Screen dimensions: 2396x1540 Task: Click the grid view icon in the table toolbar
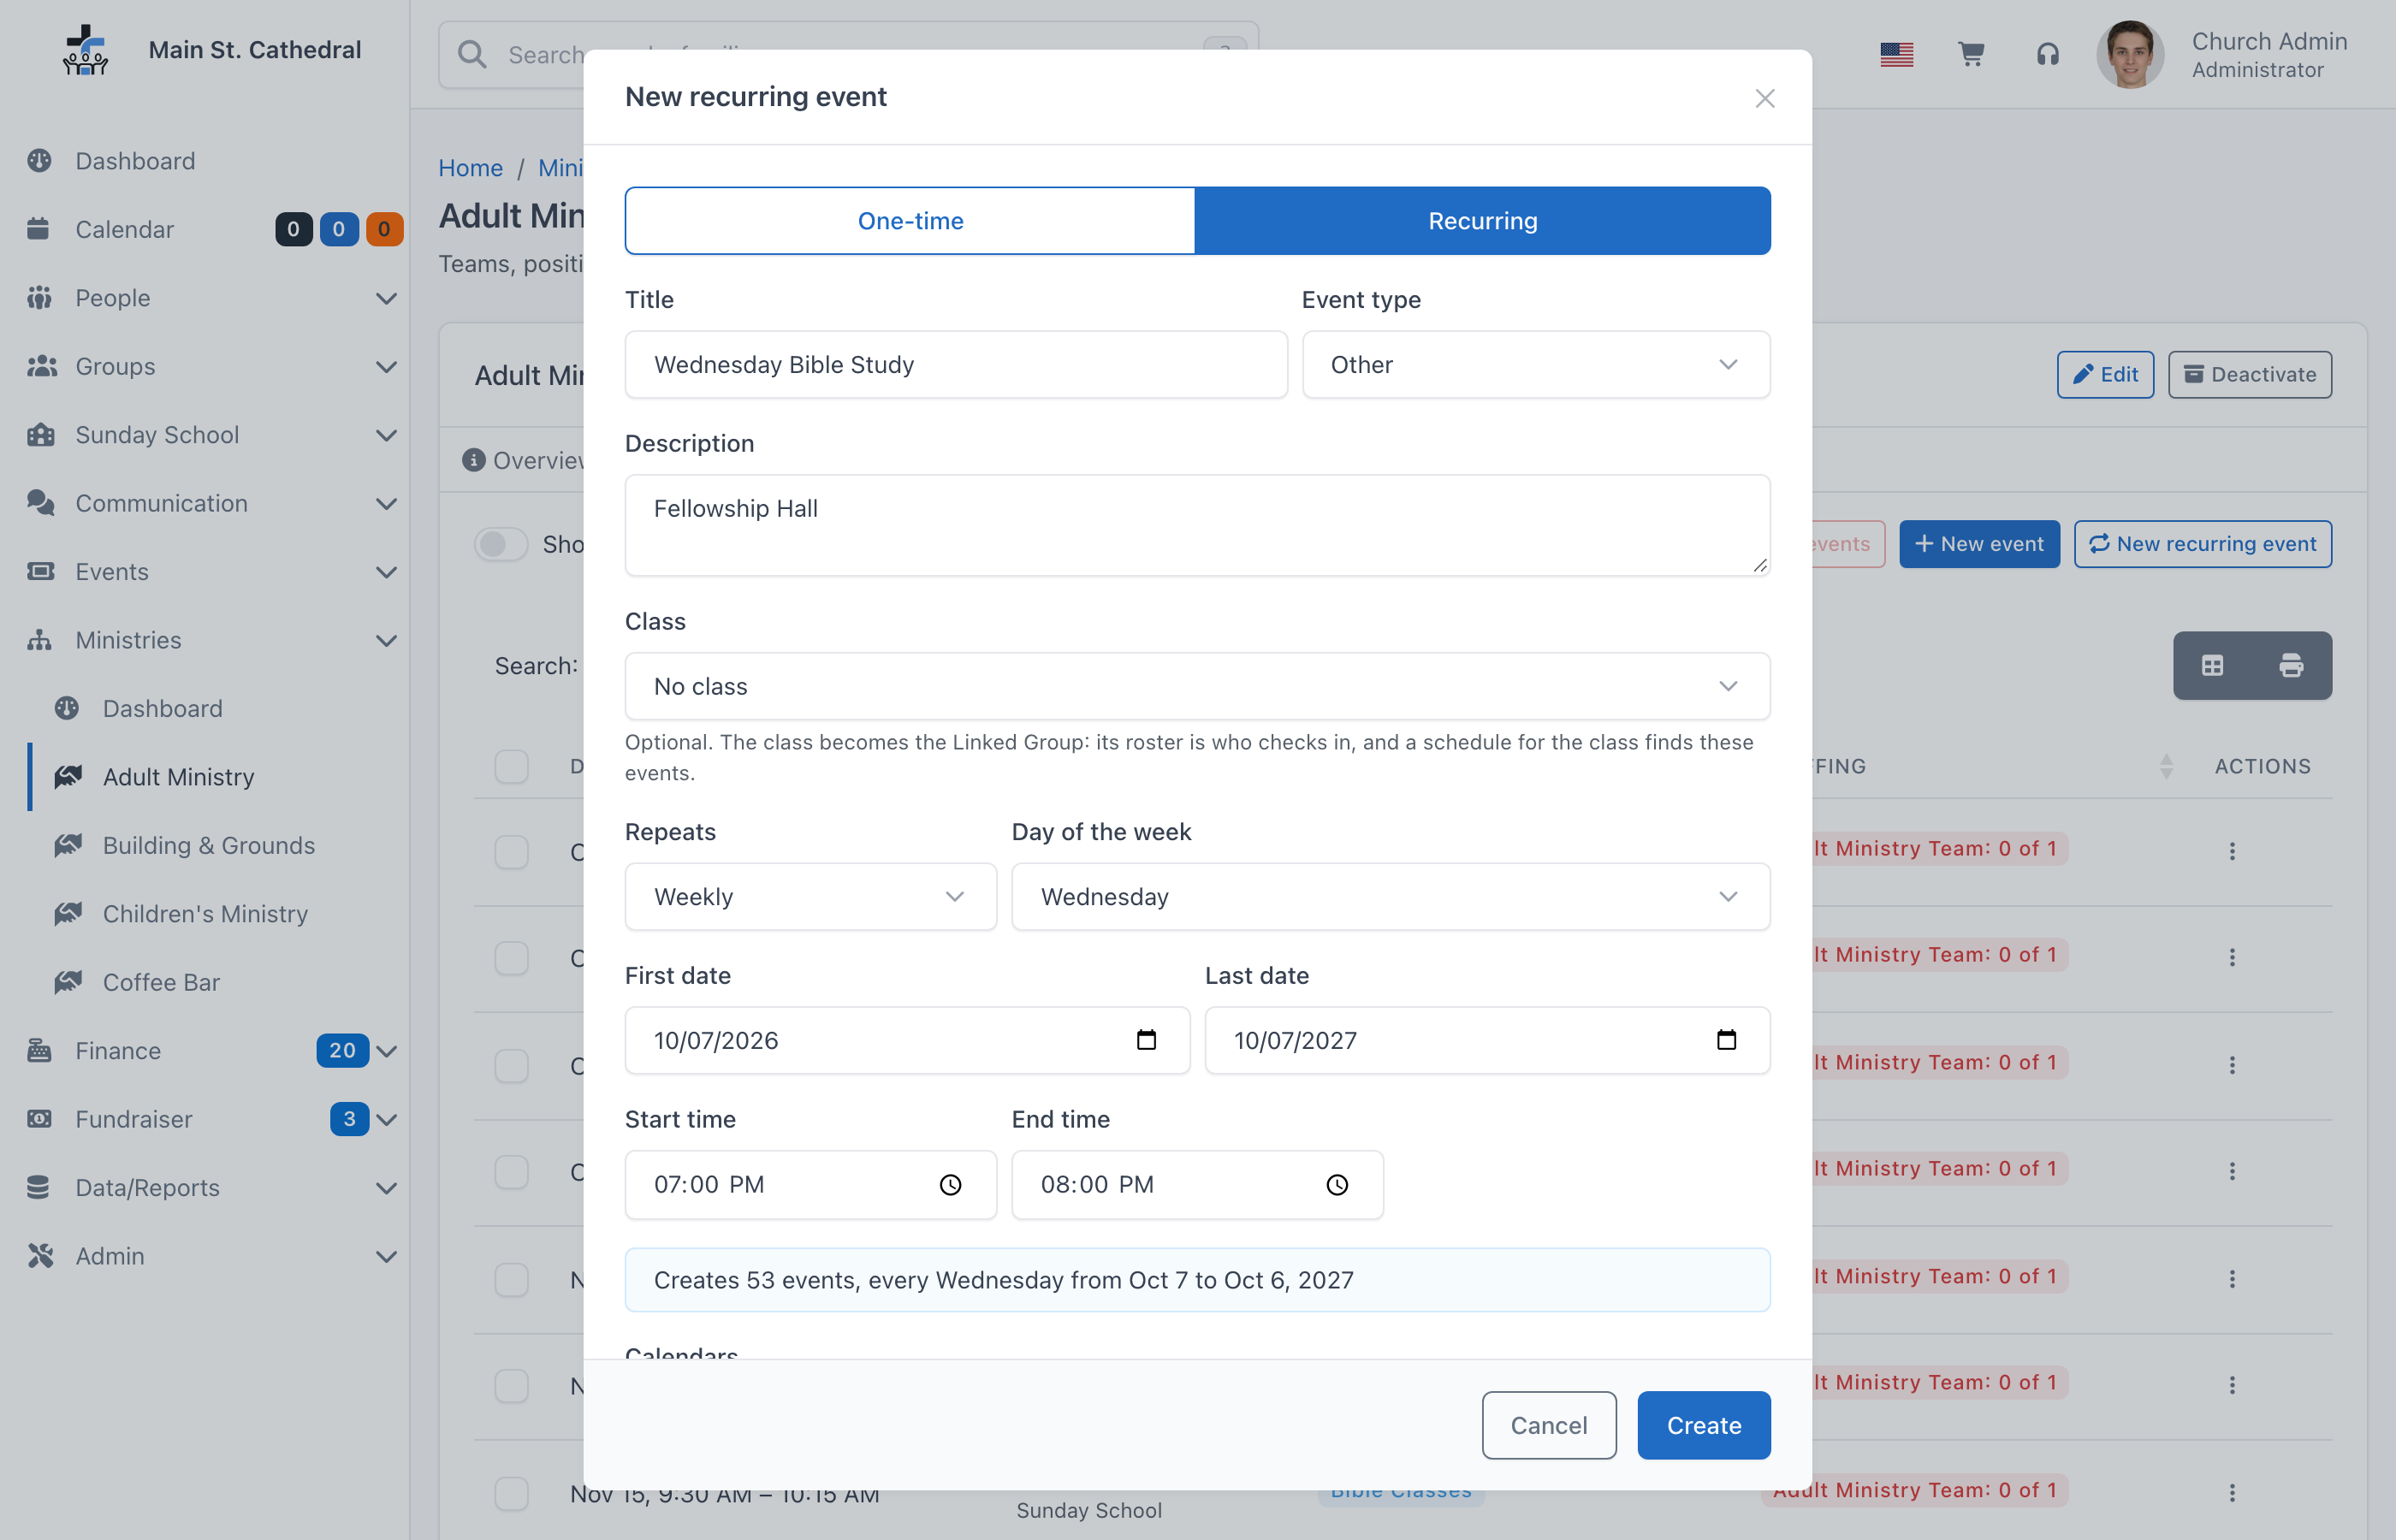[x=2212, y=665]
